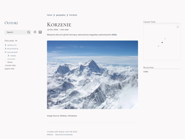Collapse the geography folder
The image size is (185, 139).
(x=5, y=52)
